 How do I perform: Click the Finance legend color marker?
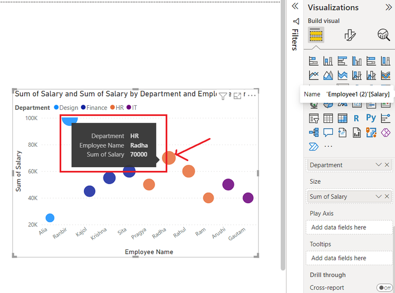(83, 108)
